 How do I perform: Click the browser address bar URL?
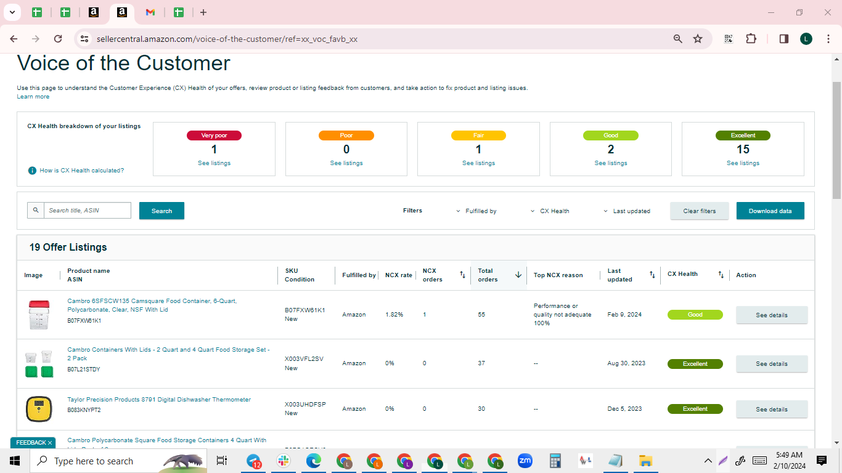[x=227, y=39]
